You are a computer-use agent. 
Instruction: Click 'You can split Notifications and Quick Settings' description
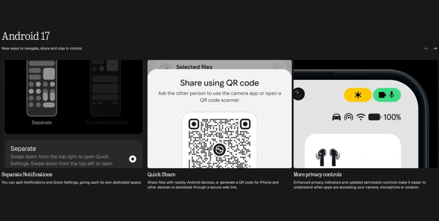pos(72,182)
